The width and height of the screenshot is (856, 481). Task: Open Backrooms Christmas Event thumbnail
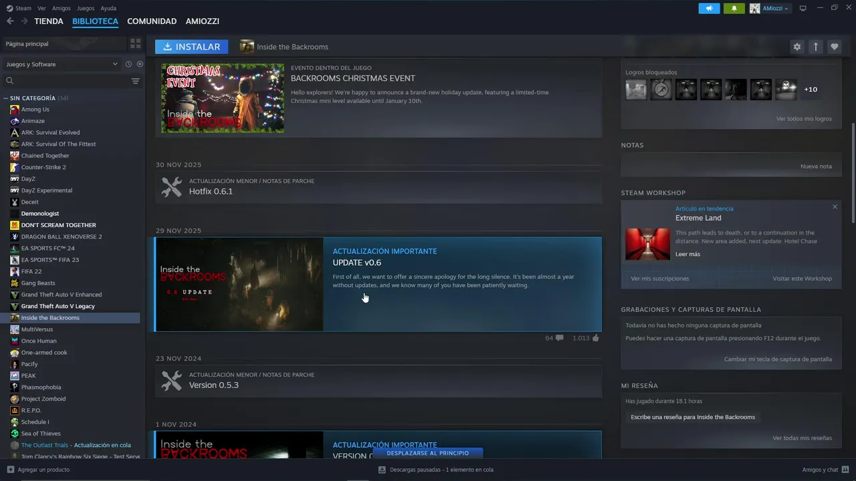point(223,98)
